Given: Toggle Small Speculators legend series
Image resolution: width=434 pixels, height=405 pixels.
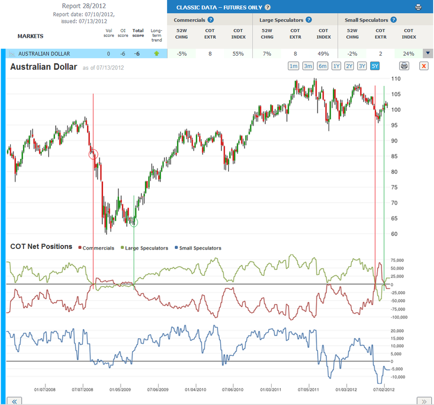Looking at the screenshot, I should tap(198, 248).
